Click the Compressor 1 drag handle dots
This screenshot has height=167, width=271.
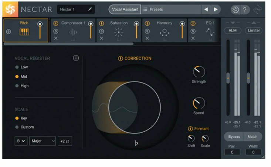point(73,40)
